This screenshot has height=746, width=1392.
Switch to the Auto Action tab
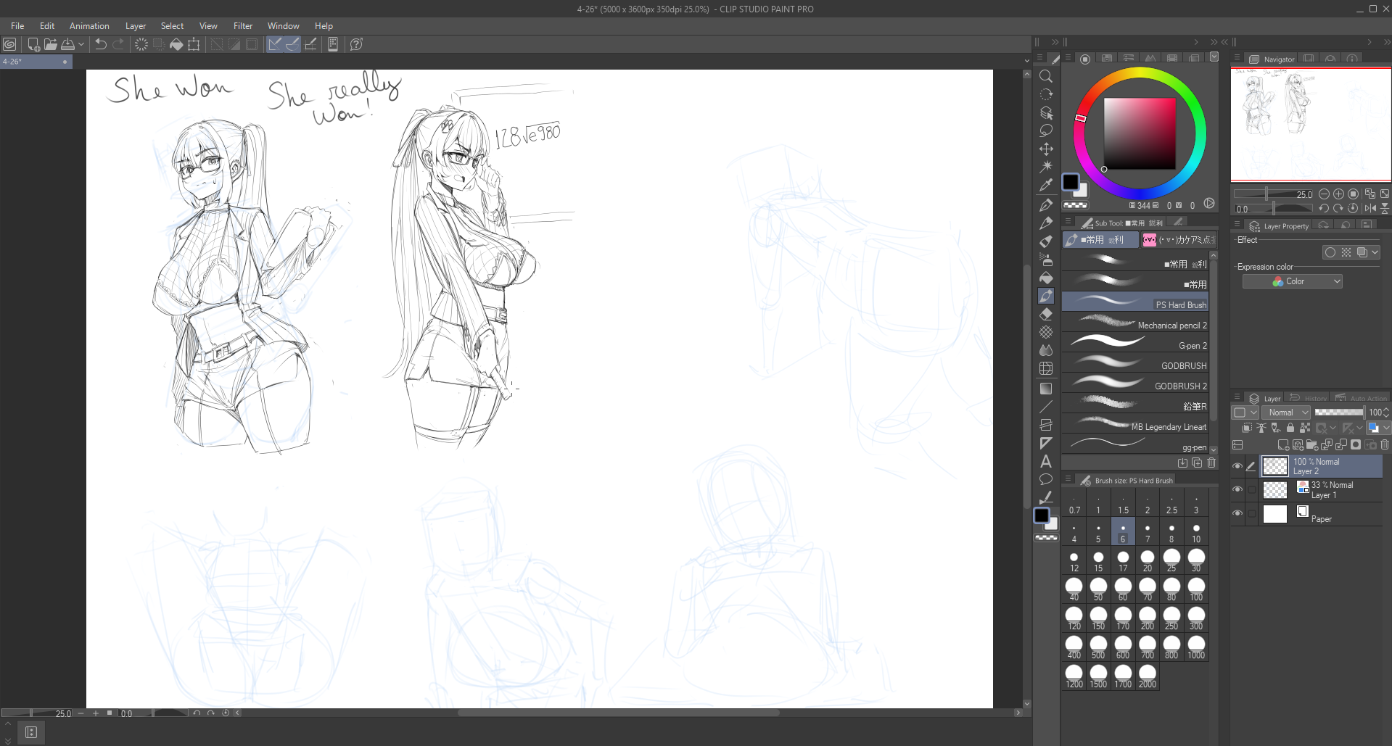coord(1361,398)
